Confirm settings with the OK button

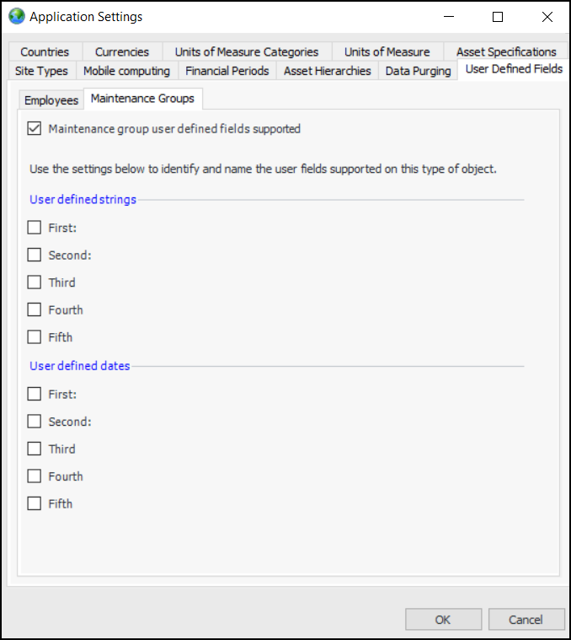click(x=443, y=620)
